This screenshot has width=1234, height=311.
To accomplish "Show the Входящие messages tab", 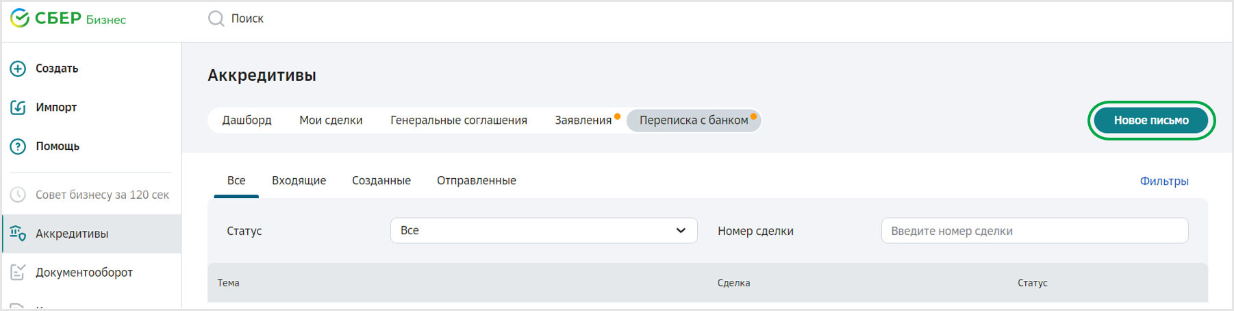I will [299, 181].
